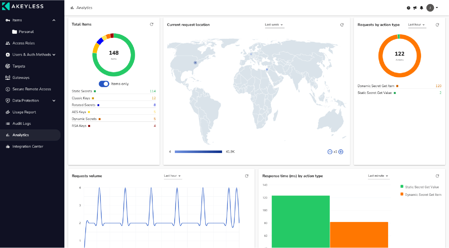
Task: Open the Akeyless help icon
Action: [409, 8]
